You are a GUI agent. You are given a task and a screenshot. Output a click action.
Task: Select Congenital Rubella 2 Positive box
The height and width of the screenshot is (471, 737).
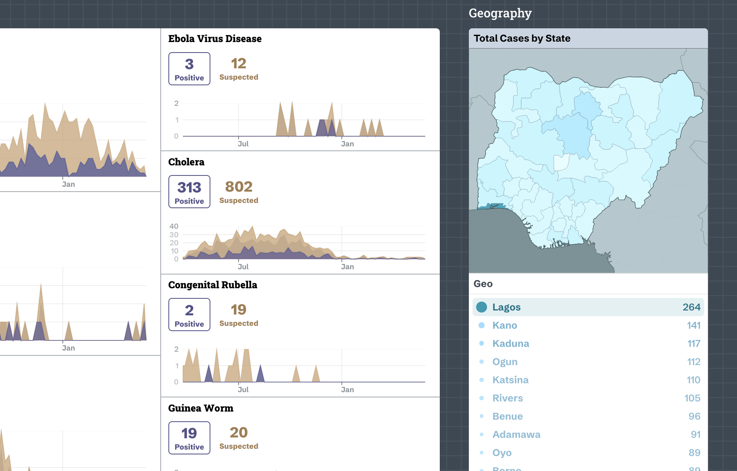(x=189, y=315)
